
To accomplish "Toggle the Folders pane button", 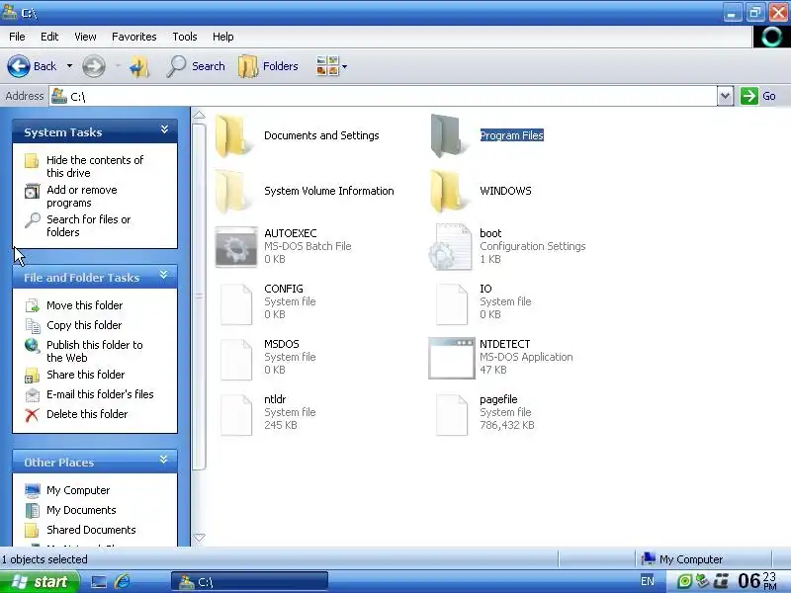I will [x=268, y=66].
